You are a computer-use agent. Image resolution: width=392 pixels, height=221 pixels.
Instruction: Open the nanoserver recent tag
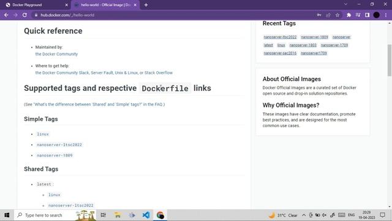tap(341, 37)
